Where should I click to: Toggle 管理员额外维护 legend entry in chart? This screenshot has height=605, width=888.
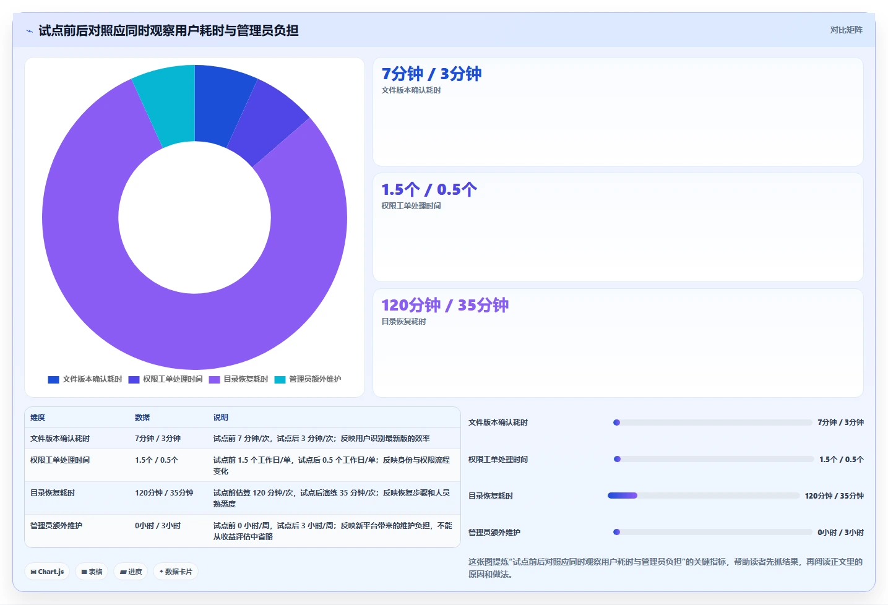308,379
